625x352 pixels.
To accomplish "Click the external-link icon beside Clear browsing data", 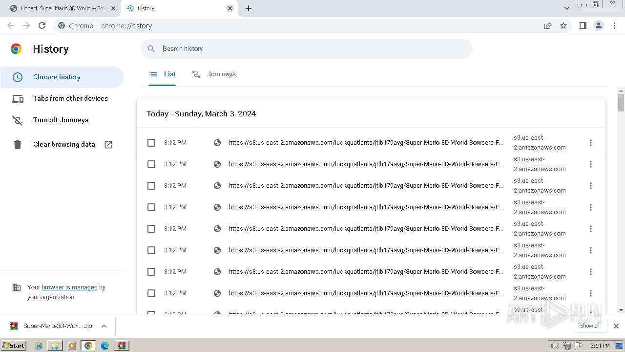I will (x=108, y=144).
